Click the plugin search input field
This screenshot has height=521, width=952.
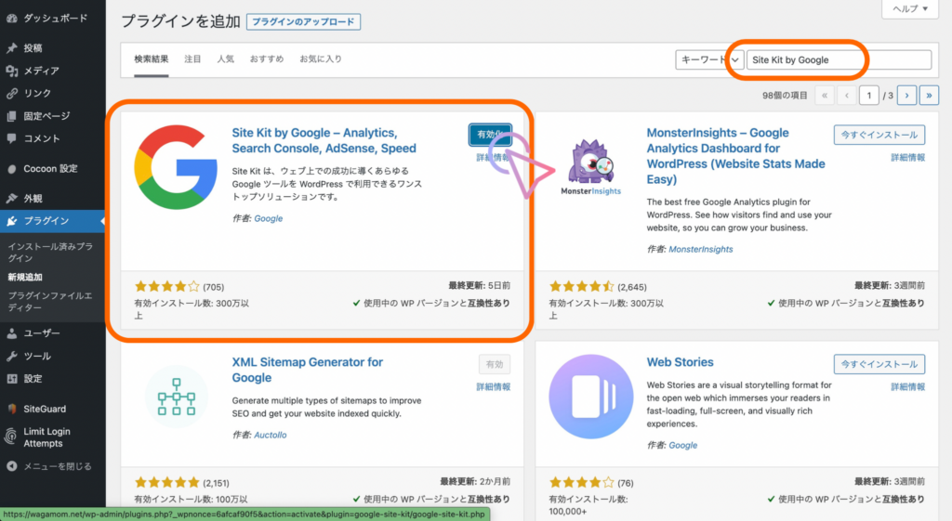pos(839,59)
